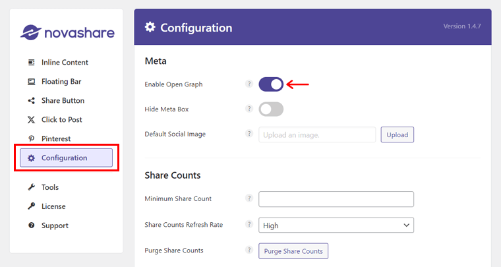
Task: Click the Upload button
Action: (397, 134)
